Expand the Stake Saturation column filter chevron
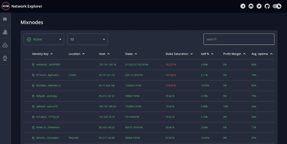Screen dimensions: 287x144 click(x=192, y=54)
